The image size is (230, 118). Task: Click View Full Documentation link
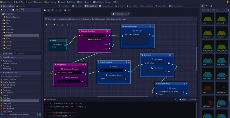click(x=19, y=114)
